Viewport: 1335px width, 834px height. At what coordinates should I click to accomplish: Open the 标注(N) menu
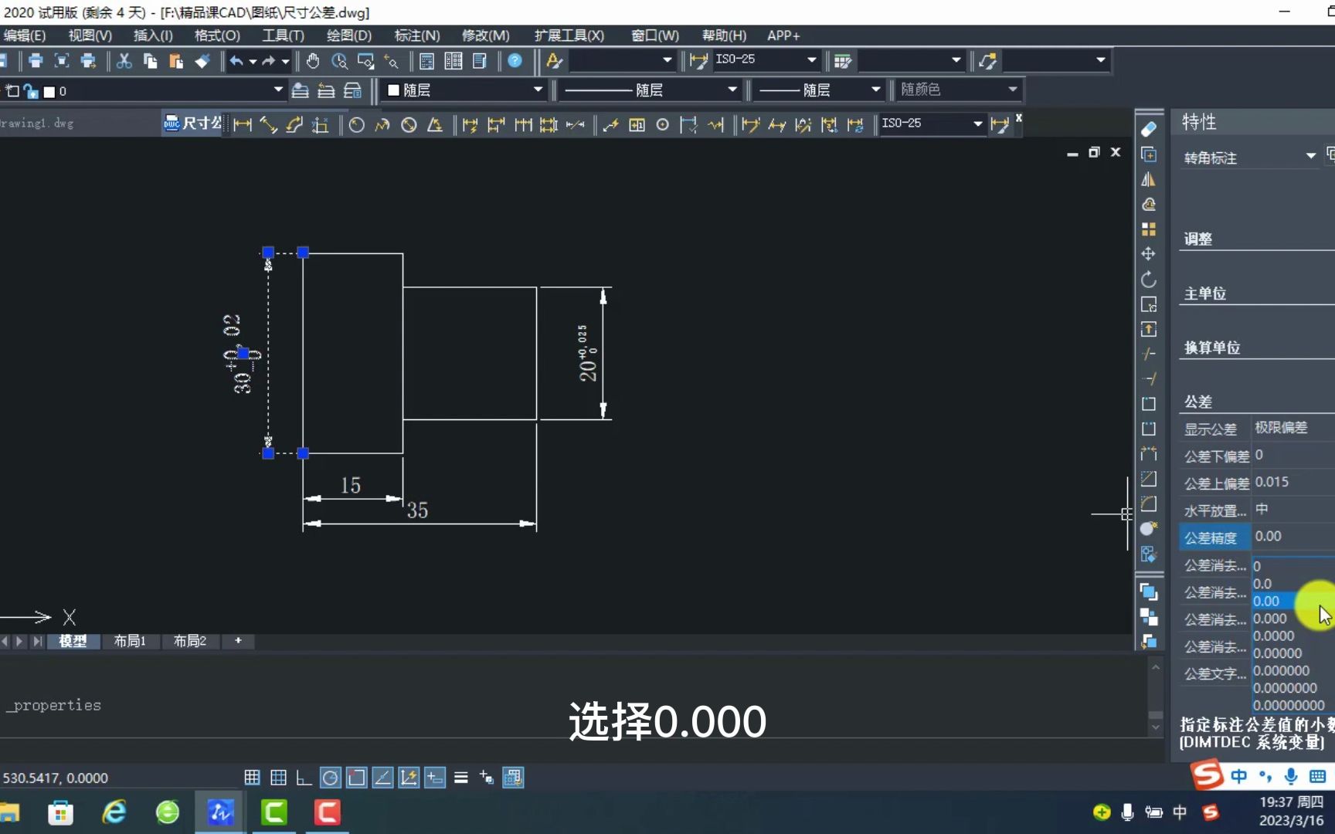pyautogui.click(x=416, y=36)
